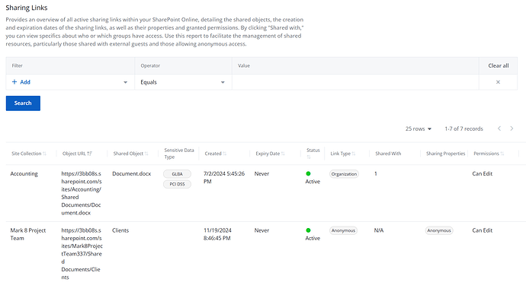Select the Accounting site collection cell
This screenshot has width=526, height=282.
[x=24, y=173]
